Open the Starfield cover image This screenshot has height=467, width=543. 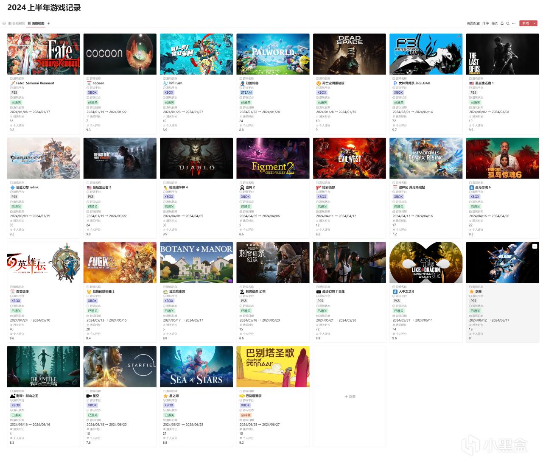click(x=120, y=367)
